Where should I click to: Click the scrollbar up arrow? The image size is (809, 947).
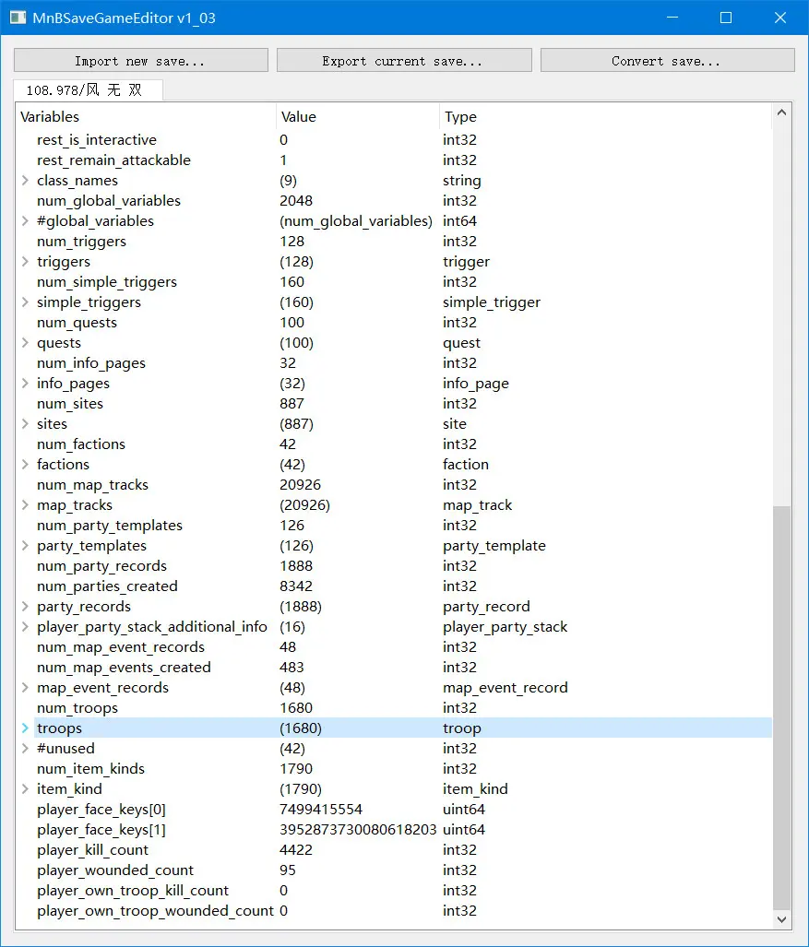[x=781, y=112]
